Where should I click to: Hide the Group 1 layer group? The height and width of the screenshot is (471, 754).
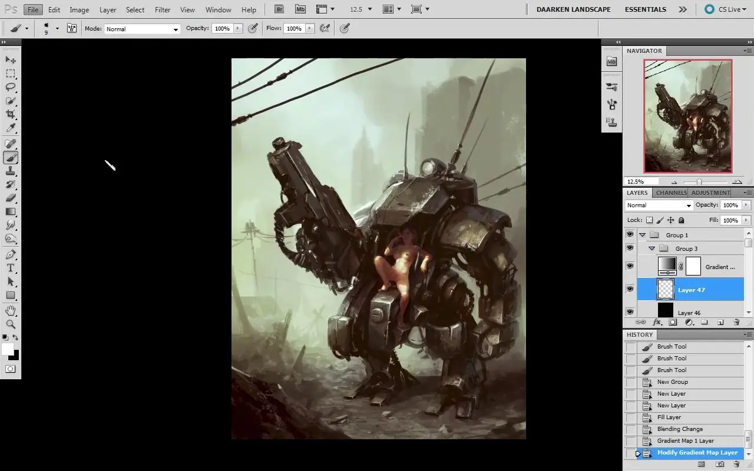click(x=630, y=234)
